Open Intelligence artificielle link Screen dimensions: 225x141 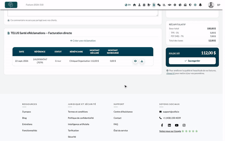[x=78, y=124]
